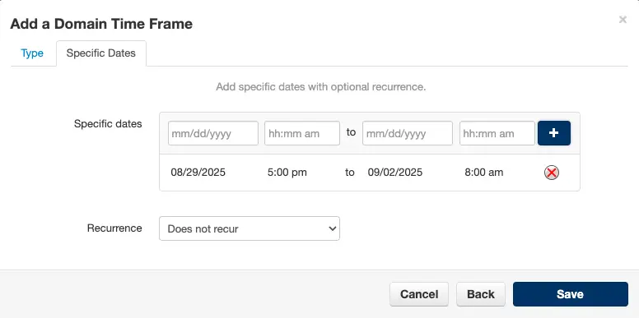Focus the start time hh:mm am field

coord(302,133)
